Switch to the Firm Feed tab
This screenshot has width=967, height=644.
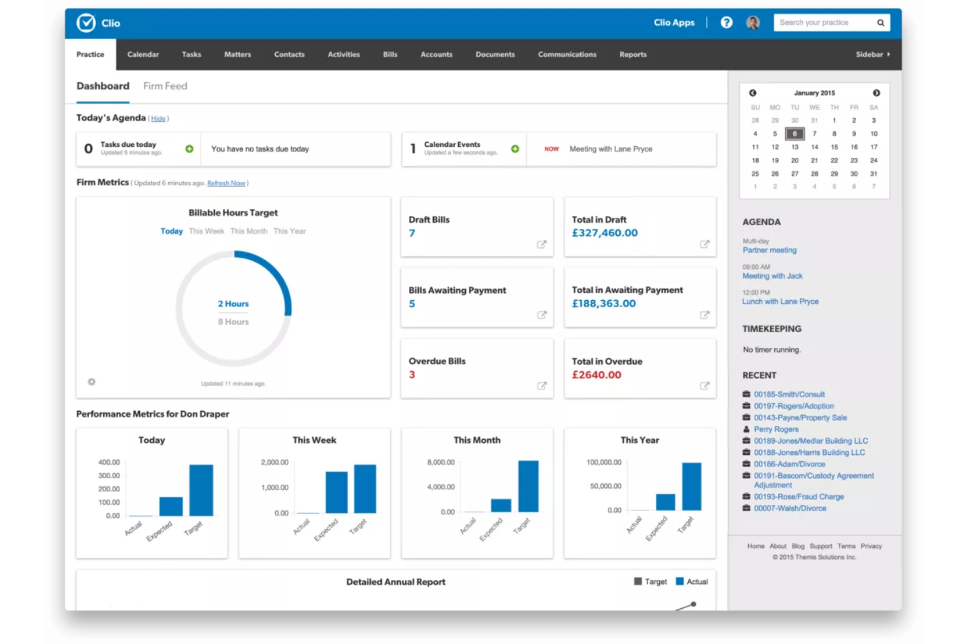165,85
